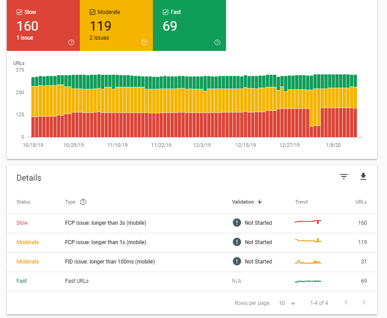Sort by Validation column arrow
The height and width of the screenshot is (318, 387).
tap(260, 202)
